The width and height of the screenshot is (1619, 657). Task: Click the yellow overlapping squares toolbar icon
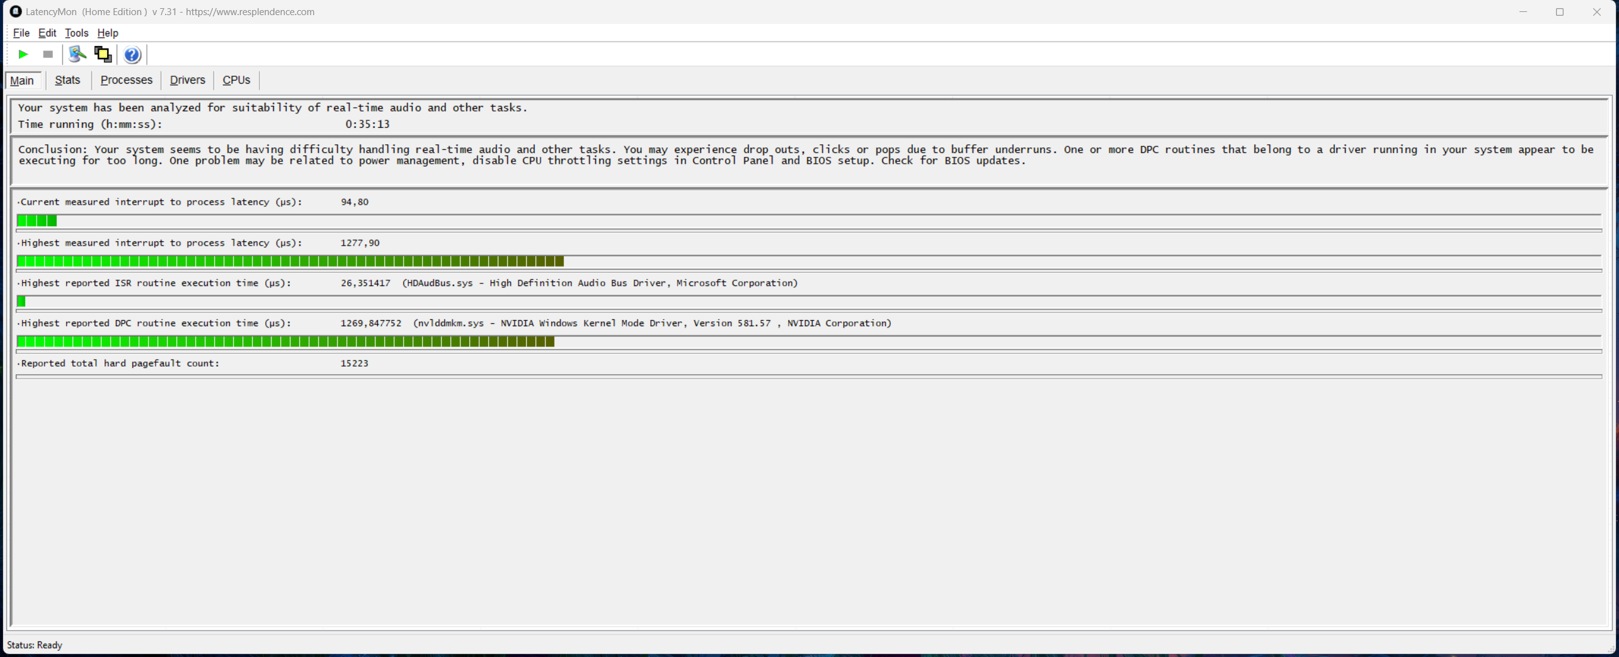tap(103, 54)
